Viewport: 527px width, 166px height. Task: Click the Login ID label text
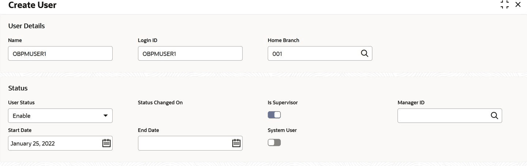tap(147, 41)
